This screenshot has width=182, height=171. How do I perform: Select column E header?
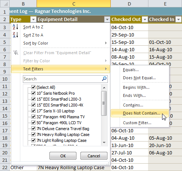(165, 4)
